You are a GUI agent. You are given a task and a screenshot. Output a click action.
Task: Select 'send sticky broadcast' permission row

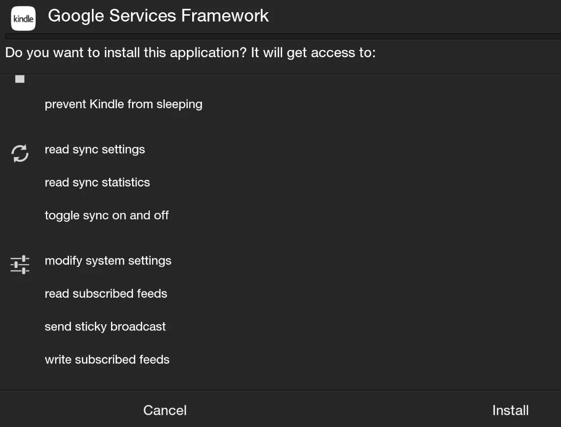[x=105, y=327]
